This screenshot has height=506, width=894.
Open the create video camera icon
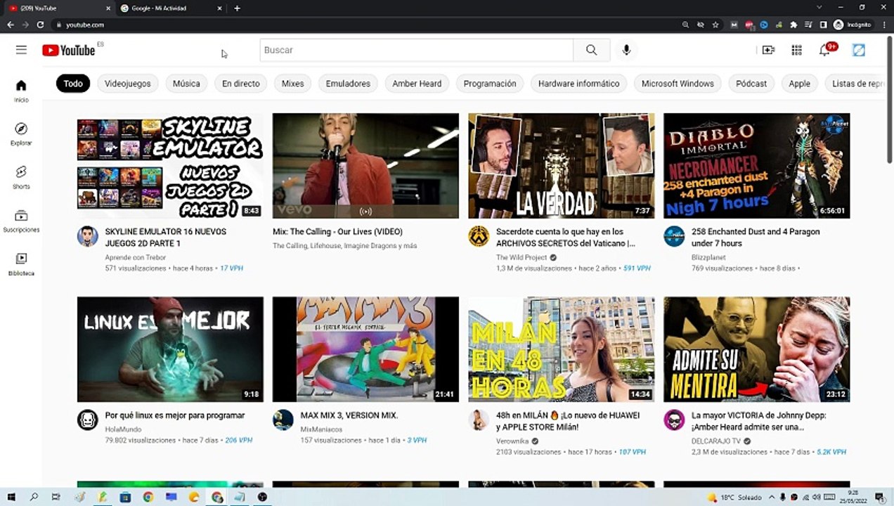(x=768, y=50)
